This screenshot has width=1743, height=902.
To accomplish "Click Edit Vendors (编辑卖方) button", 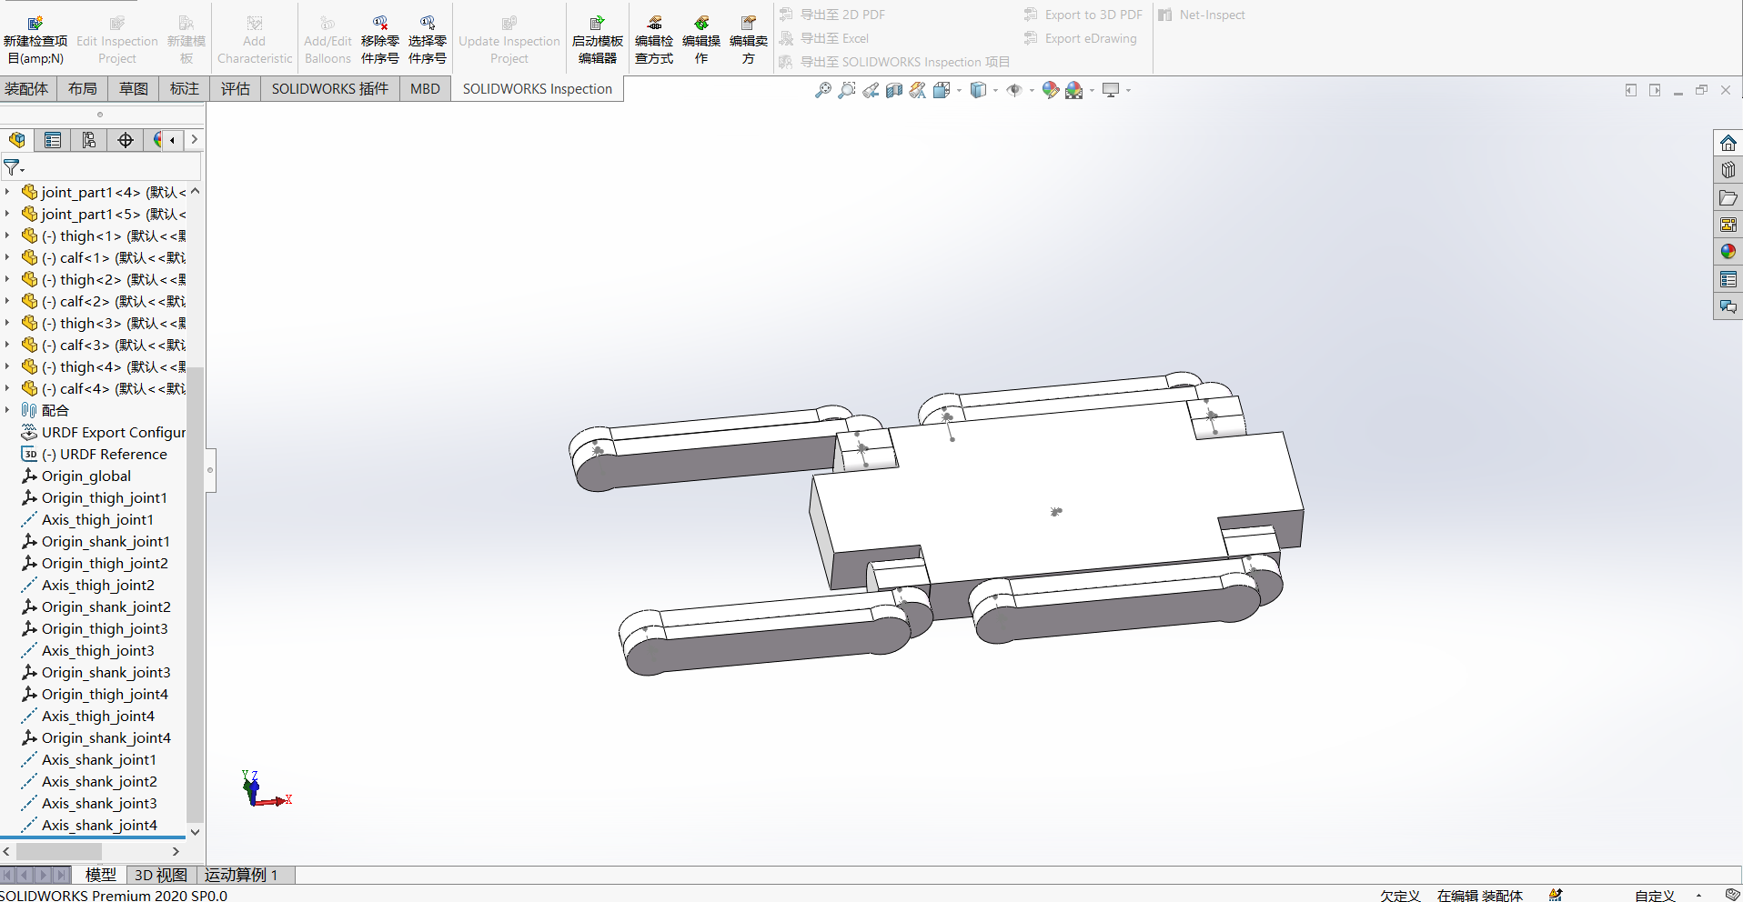I will point(749,41).
